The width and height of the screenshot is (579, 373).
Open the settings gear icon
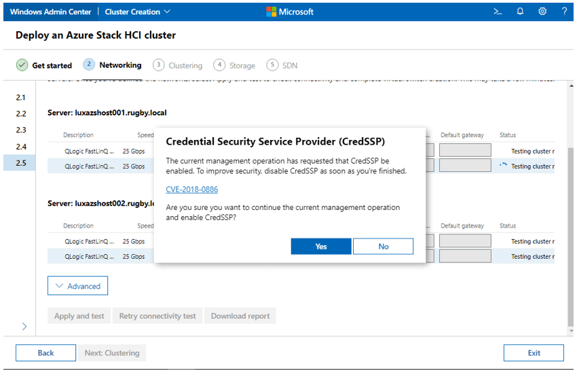[x=542, y=12]
